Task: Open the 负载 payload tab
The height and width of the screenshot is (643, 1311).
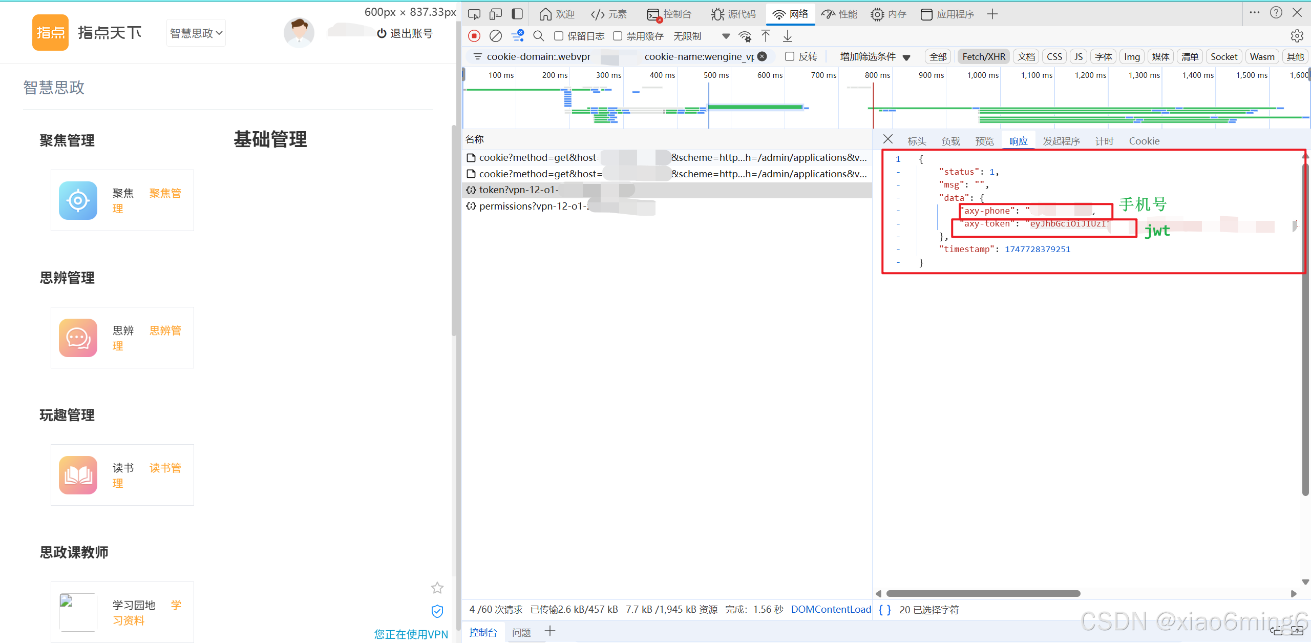Action: (950, 141)
